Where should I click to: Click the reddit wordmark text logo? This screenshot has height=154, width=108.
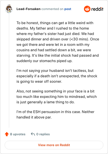[x=97, y=9]
